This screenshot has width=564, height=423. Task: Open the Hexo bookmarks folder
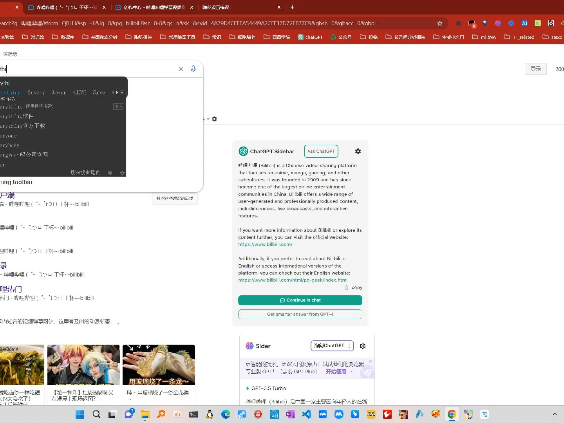(x=552, y=37)
